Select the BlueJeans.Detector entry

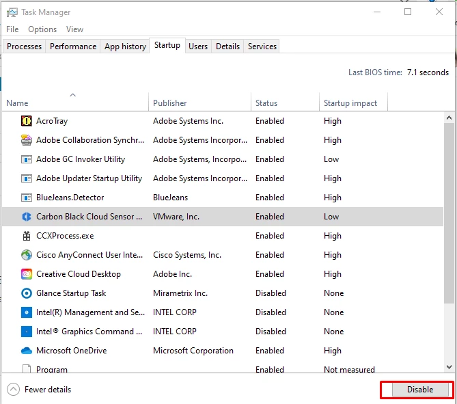click(x=223, y=198)
